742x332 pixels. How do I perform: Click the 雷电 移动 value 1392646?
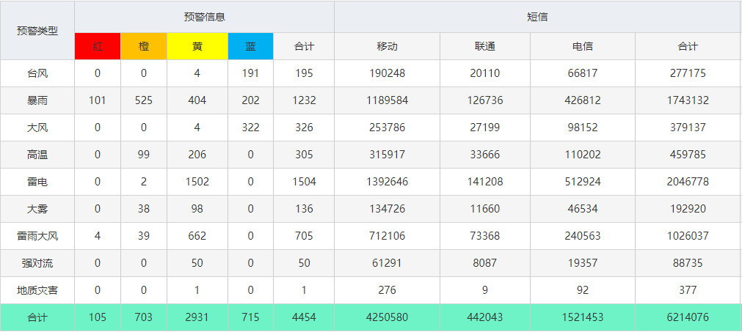387,182
